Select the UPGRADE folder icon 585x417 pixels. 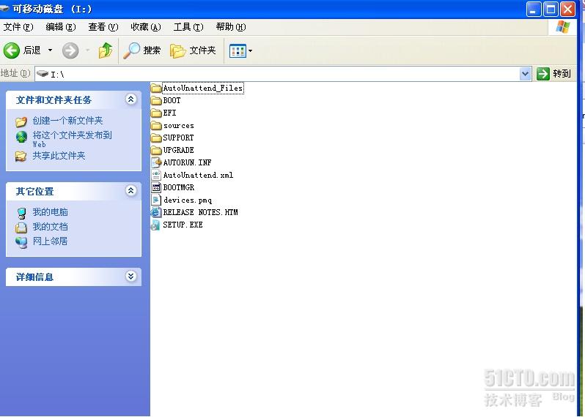click(156, 150)
